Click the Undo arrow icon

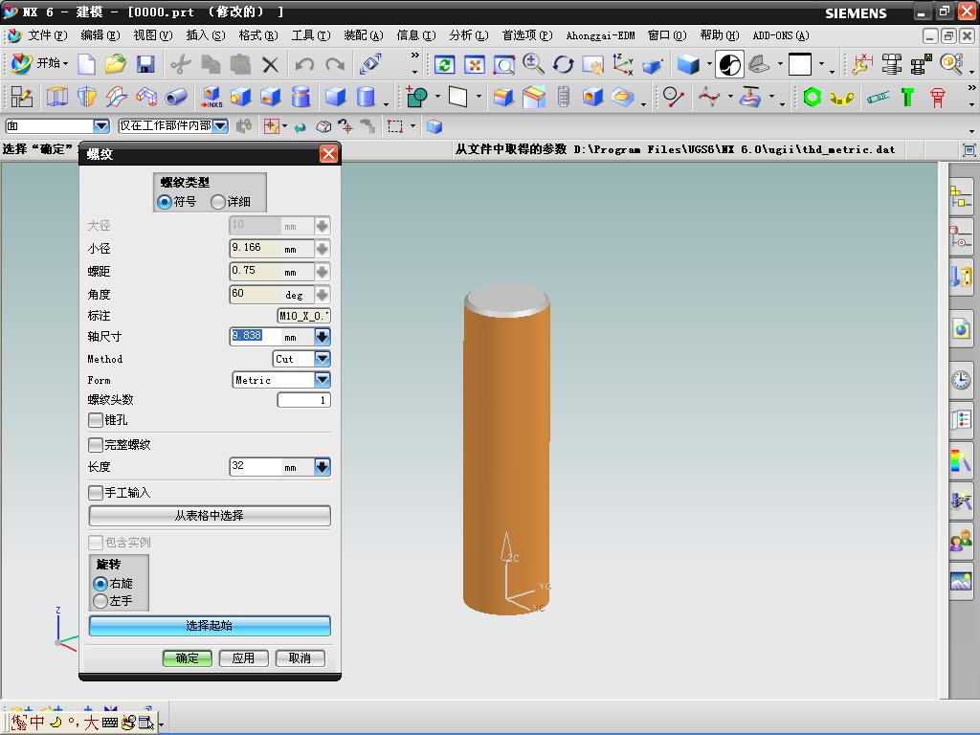click(x=304, y=64)
